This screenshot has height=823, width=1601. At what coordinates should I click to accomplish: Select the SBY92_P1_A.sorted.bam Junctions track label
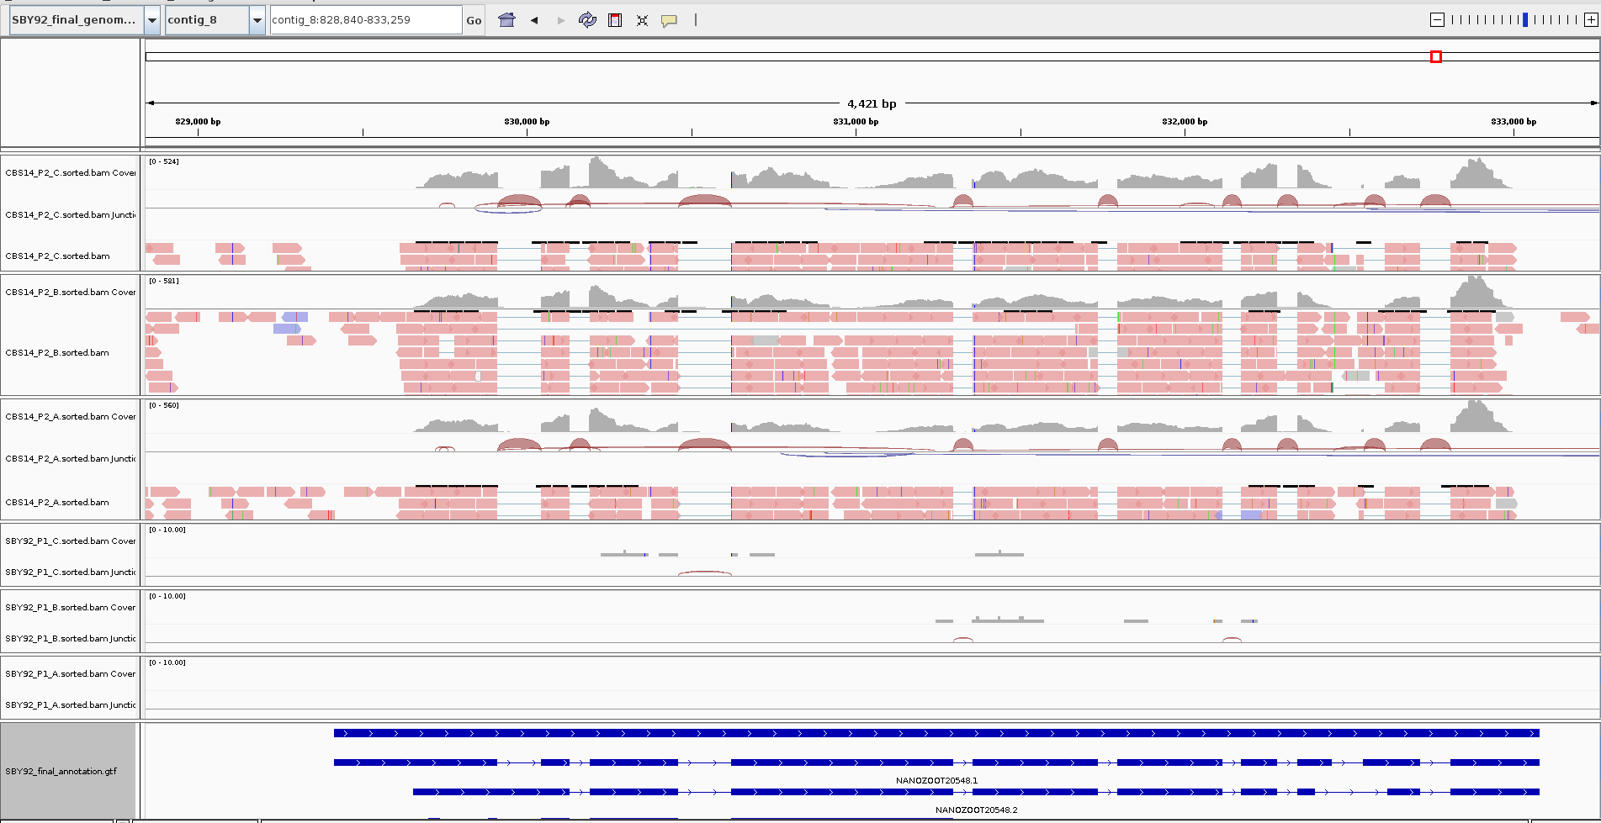click(x=71, y=705)
